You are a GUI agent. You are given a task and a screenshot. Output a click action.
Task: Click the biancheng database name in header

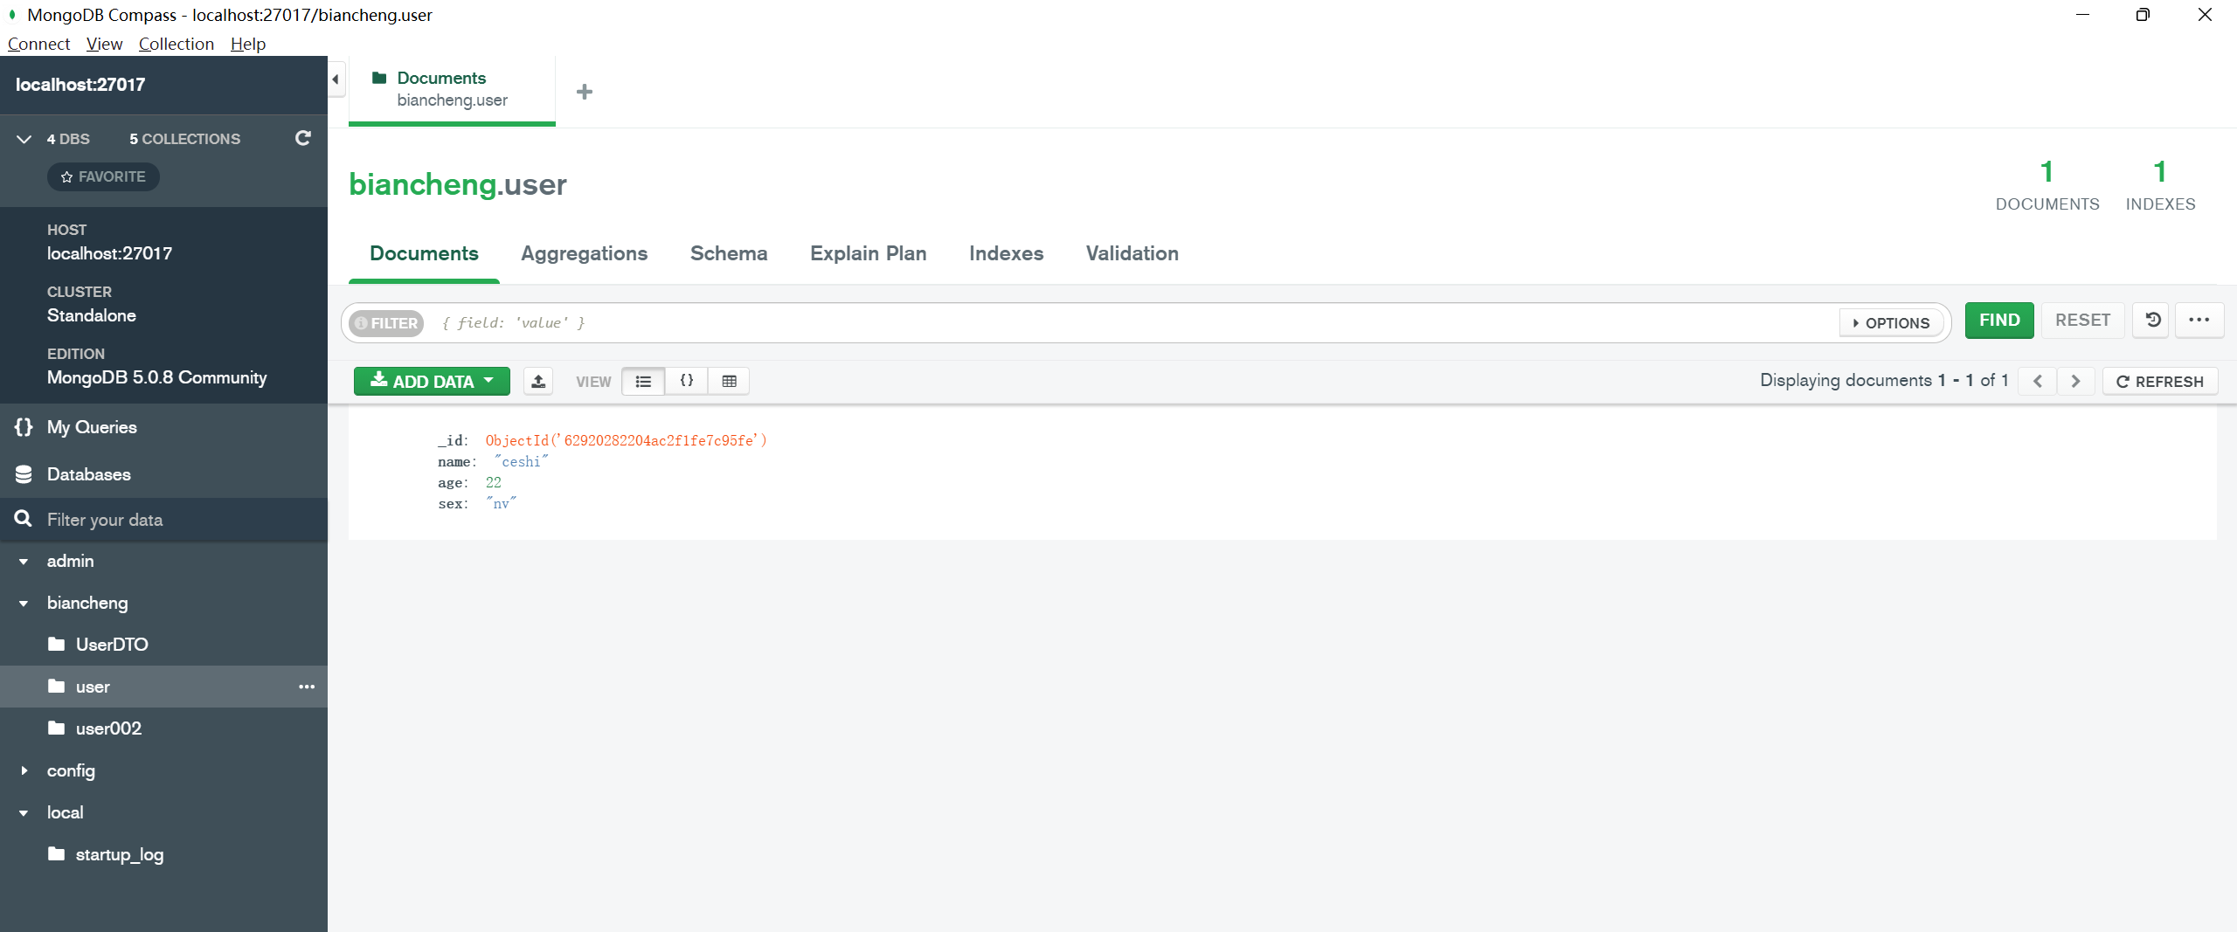[x=423, y=184]
